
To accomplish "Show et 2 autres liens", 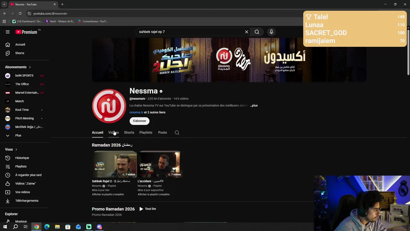I will [155, 112].
